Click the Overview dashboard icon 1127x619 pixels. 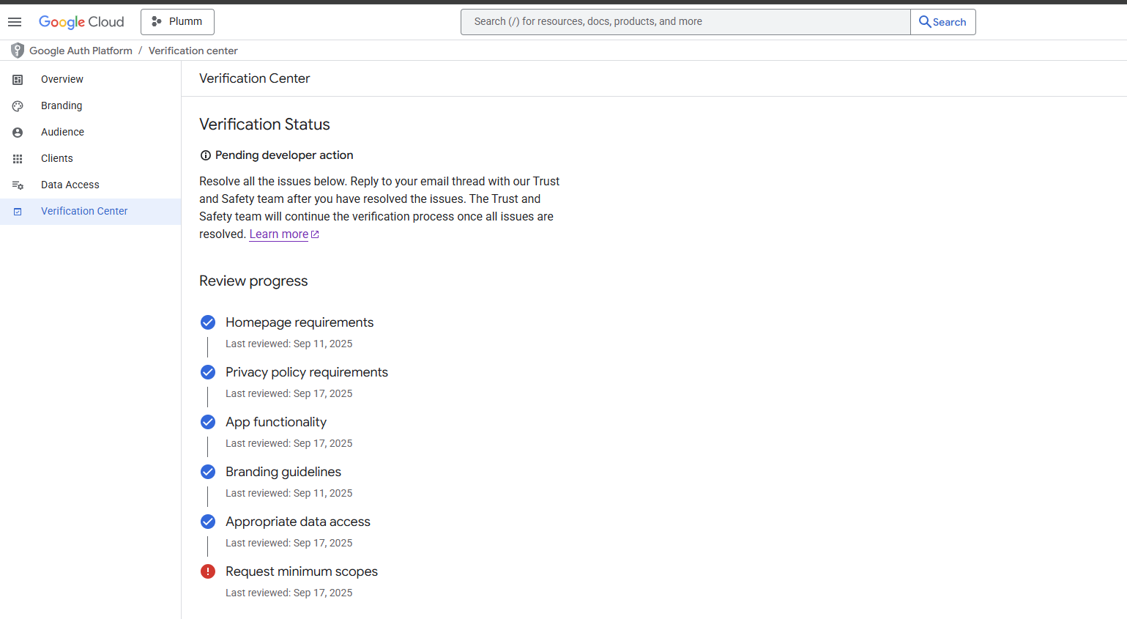click(x=18, y=79)
